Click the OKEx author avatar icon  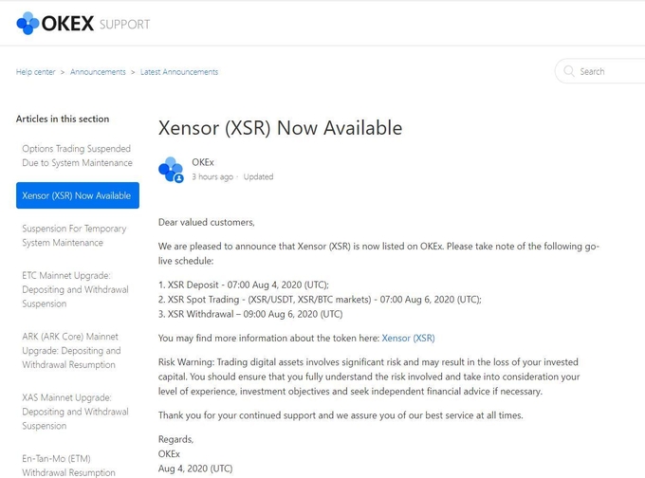pos(171,170)
